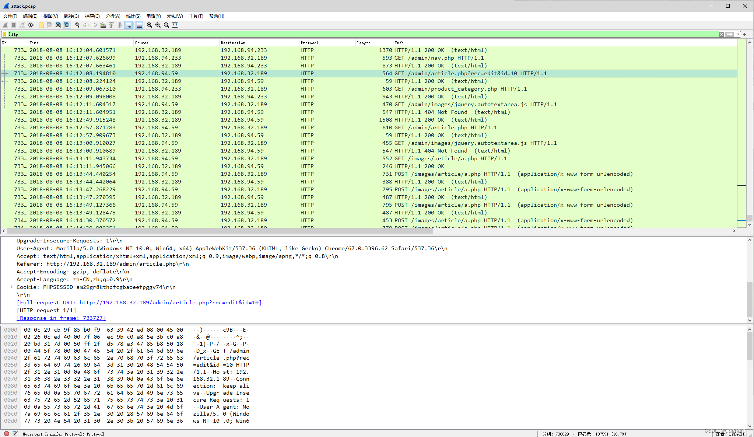Click into the http display filter field

click(363, 34)
